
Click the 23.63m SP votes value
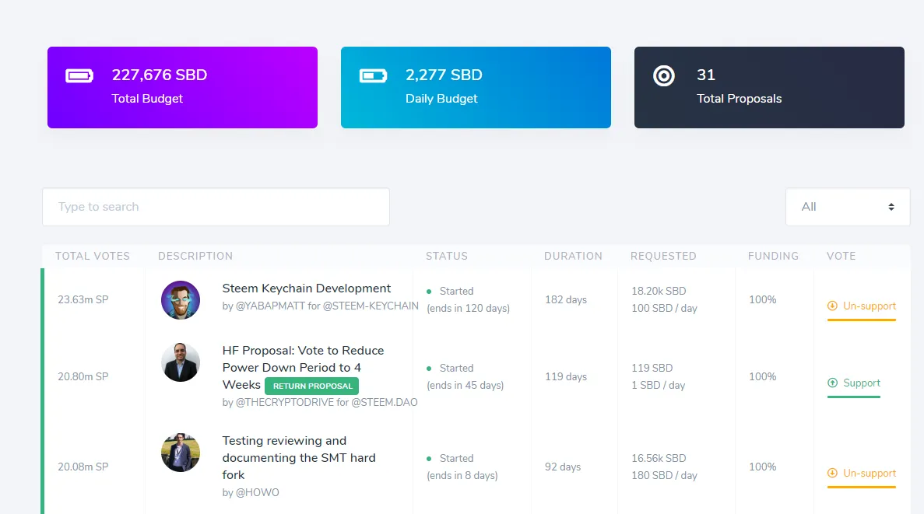83,299
